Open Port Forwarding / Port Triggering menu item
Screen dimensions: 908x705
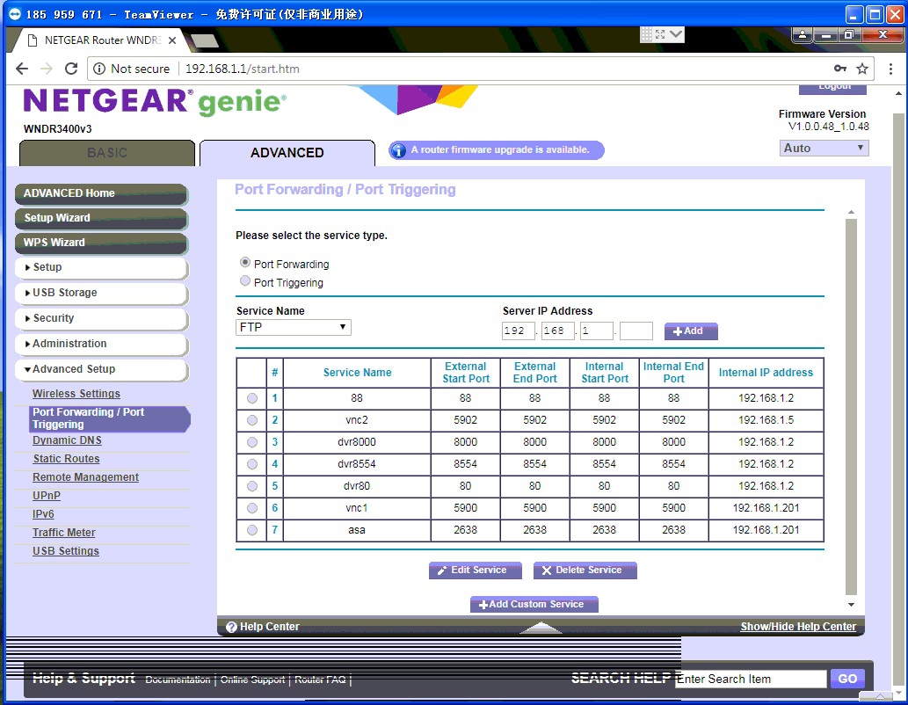click(109, 418)
